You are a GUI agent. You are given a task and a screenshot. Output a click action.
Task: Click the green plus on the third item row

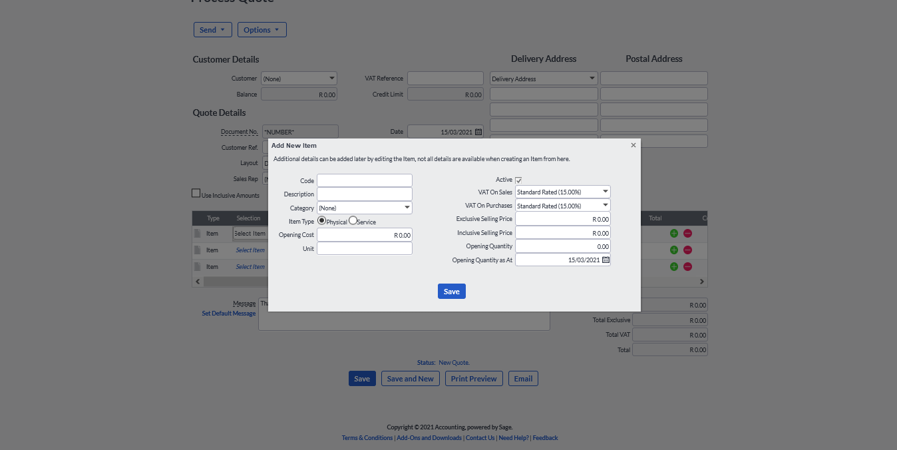click(x=675, y=266)
